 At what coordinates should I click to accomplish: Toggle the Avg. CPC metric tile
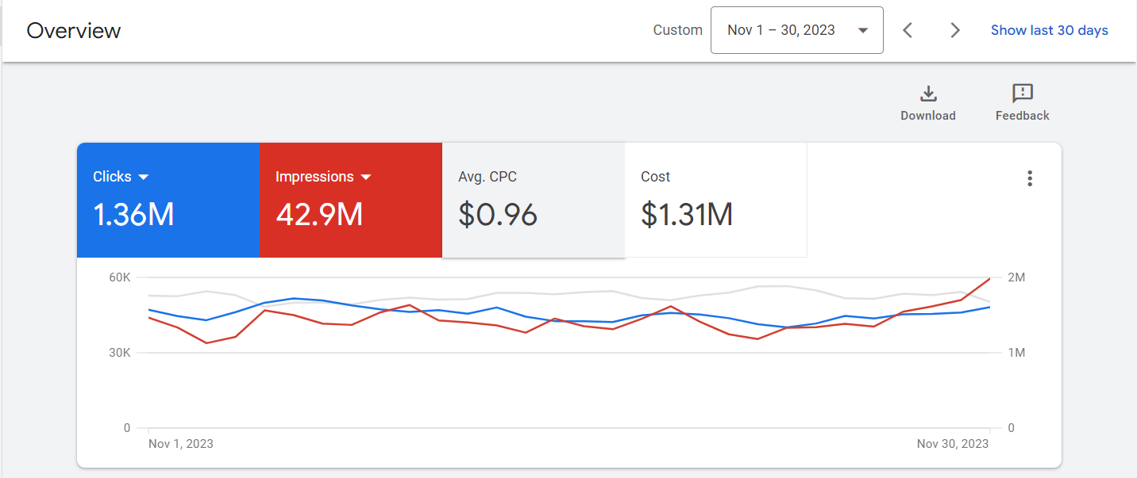(533, 200)
